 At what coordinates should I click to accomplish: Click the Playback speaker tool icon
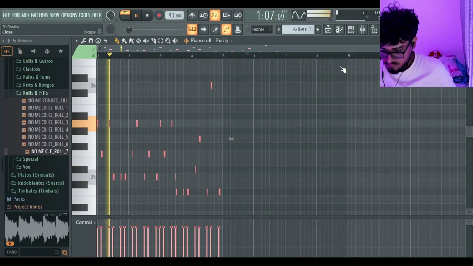pos(175,41)
